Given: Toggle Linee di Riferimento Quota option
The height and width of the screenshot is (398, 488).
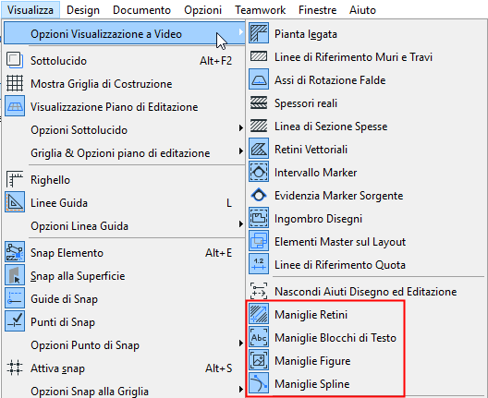Looking at the screenshot, I should click(x=366, y=265).
